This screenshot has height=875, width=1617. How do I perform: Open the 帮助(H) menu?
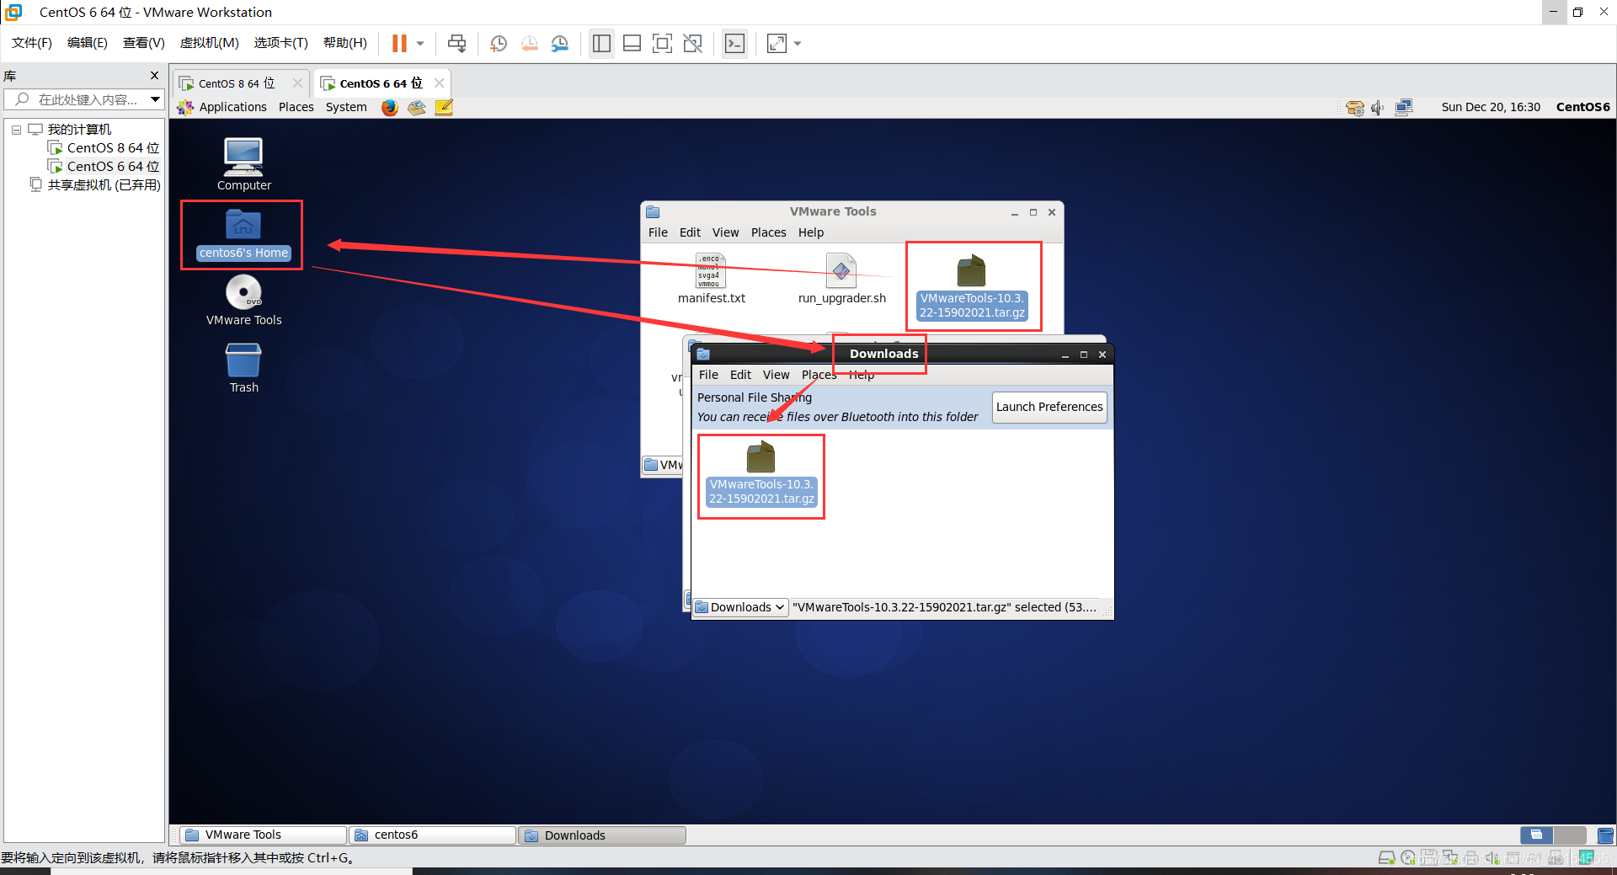pos(345,43)
